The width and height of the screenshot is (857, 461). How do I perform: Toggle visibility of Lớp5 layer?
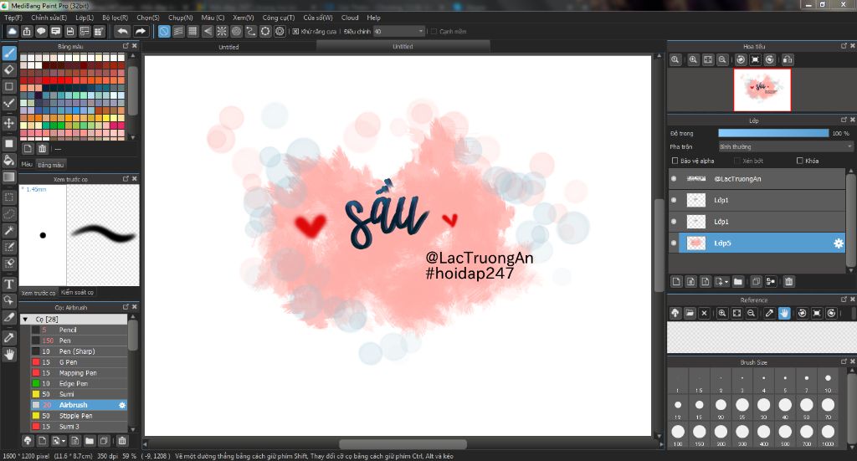click(674, 243)
